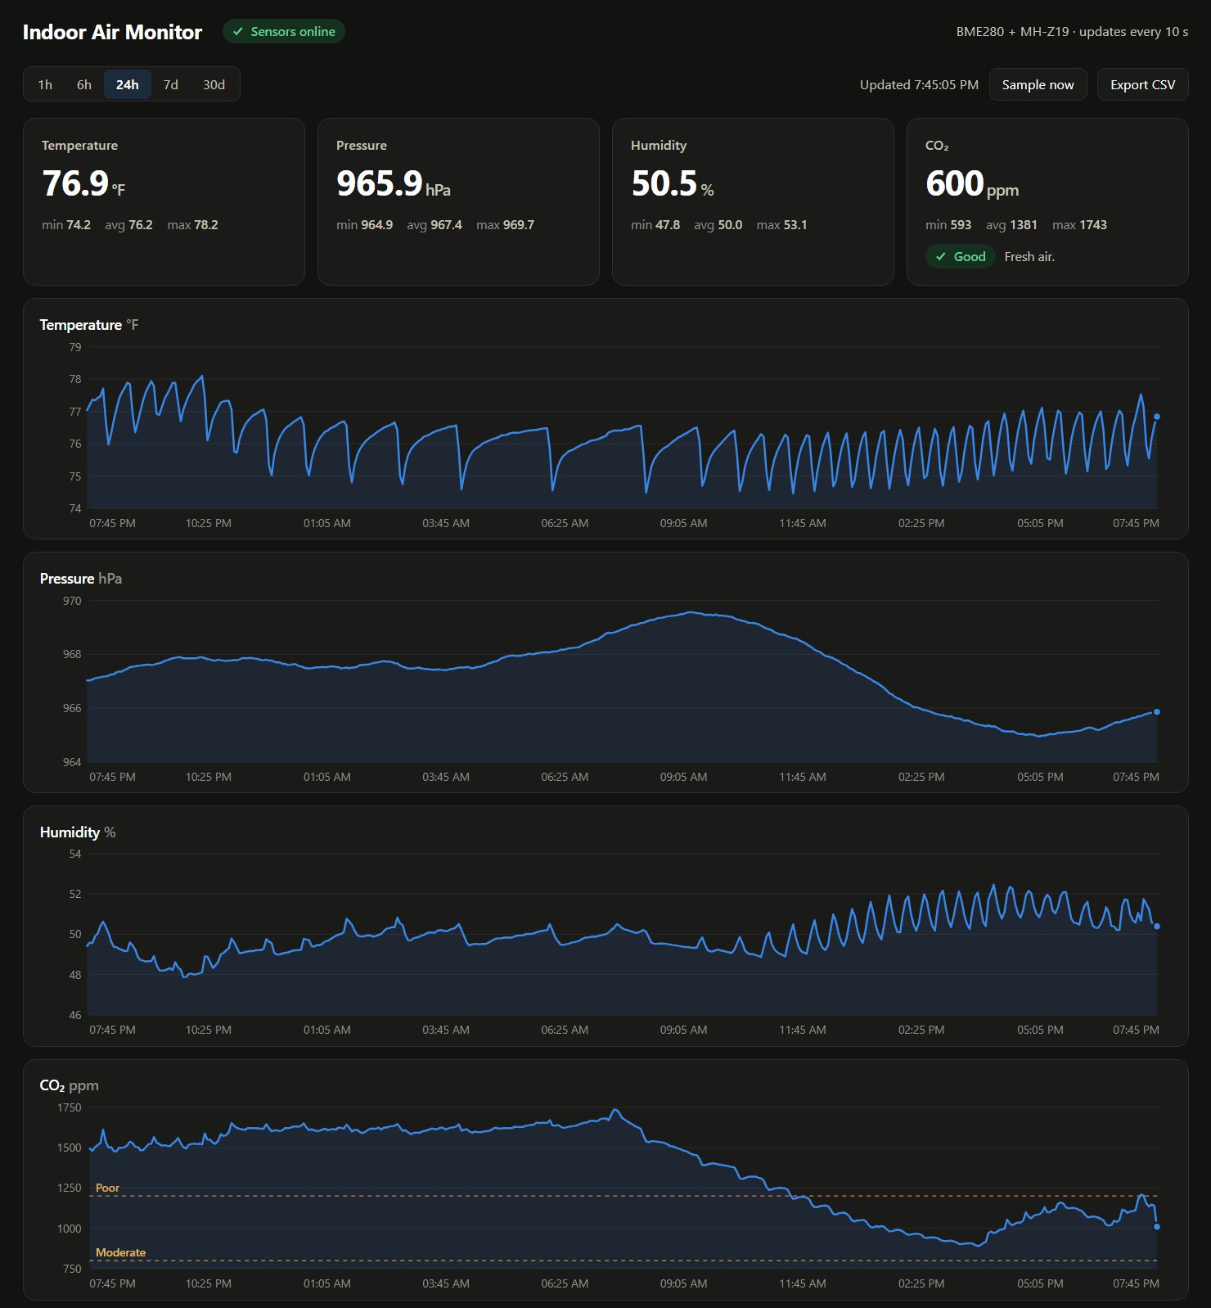1211x1308 pixels.
Task: Click the Humidity % chart heading
Action: 78,832
